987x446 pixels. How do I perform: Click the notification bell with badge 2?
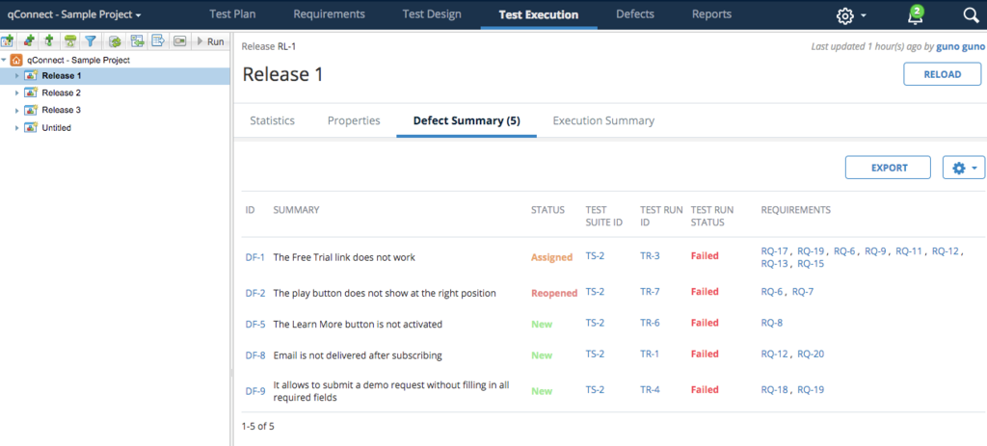(916, 14)
